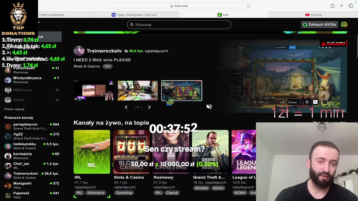Open Trainwreckstv in recommended channels sidebar
358x201 pixels.
pyautogui.click(x=32, y=175)
